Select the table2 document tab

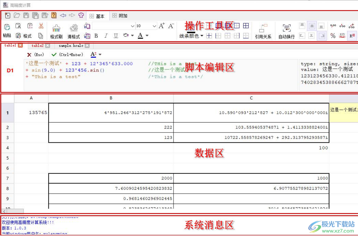[37, 45]
